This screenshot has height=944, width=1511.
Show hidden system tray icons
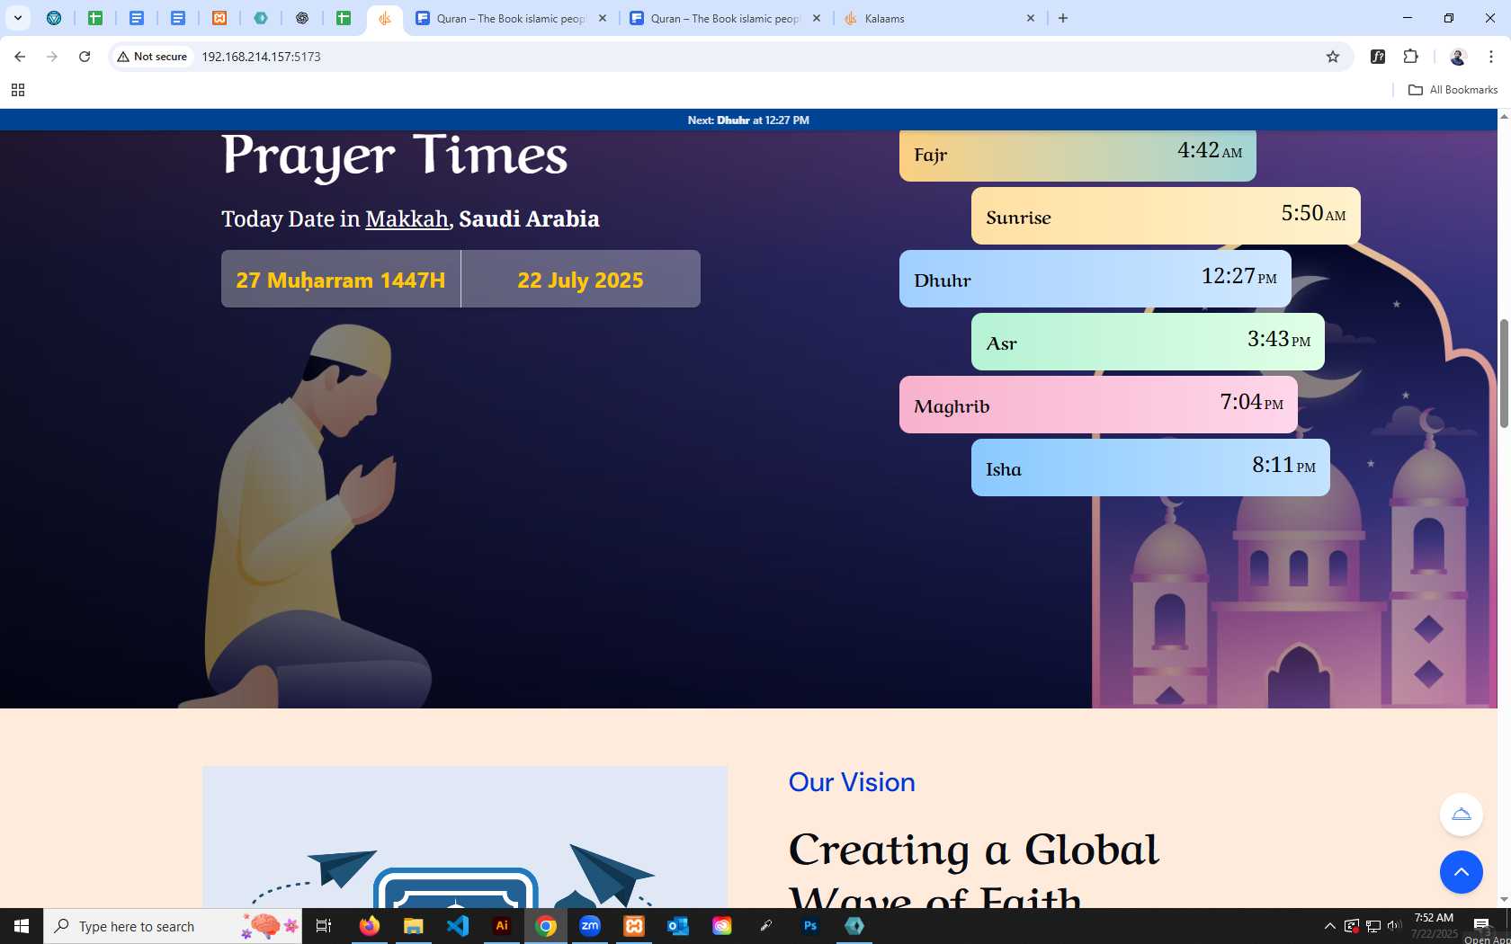tap(1329, 926)
